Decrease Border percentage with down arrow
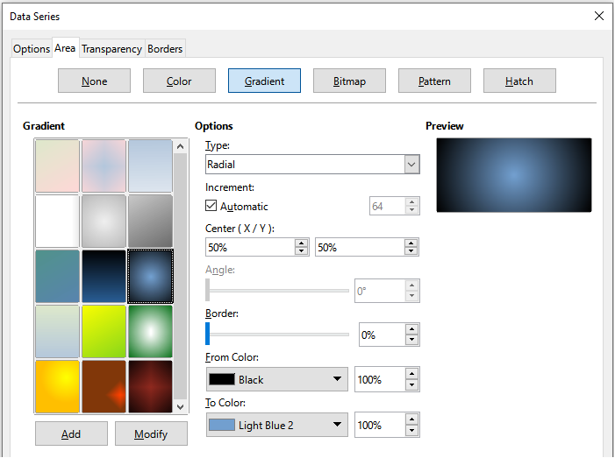This screenshot has width=615, height=458. [x=411, y=340]
